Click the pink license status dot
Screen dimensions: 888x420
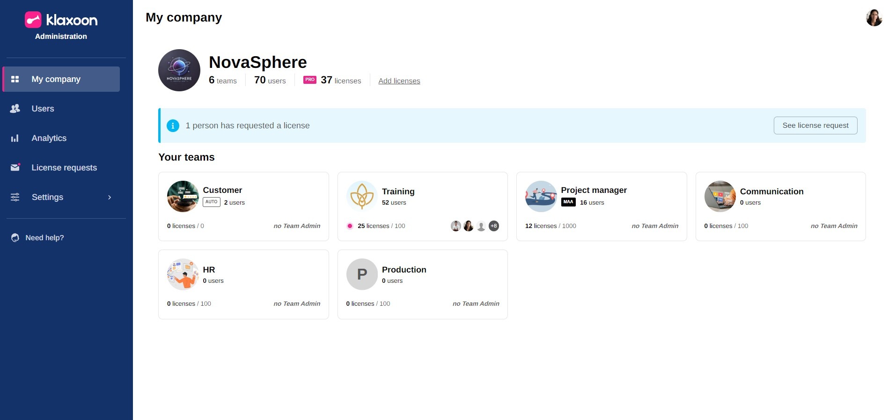pyautogui.click(x=350, y=226)
